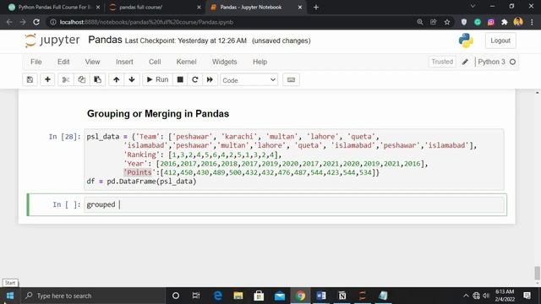The width and height of the screenshot is (541, 304).
Task: Go forward in browser history
Action: tap(23, 22)
